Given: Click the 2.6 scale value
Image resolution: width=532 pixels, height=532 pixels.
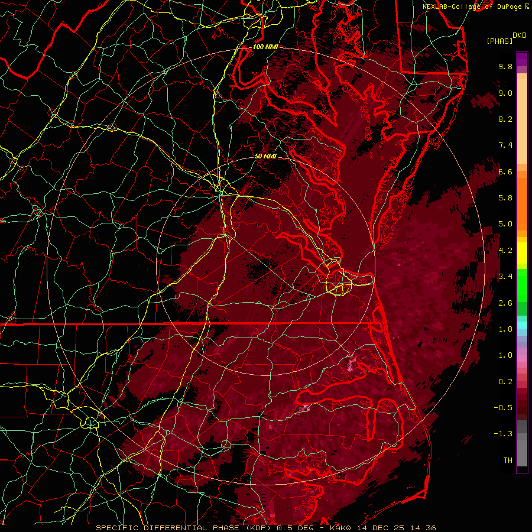Looking at the screenshot, I should tap(505, 303).
